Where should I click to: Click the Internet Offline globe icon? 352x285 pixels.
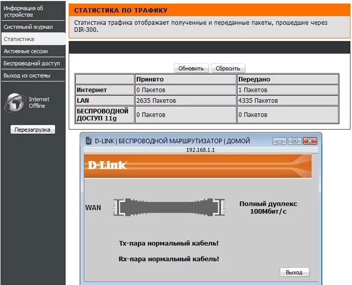[15, 102]
